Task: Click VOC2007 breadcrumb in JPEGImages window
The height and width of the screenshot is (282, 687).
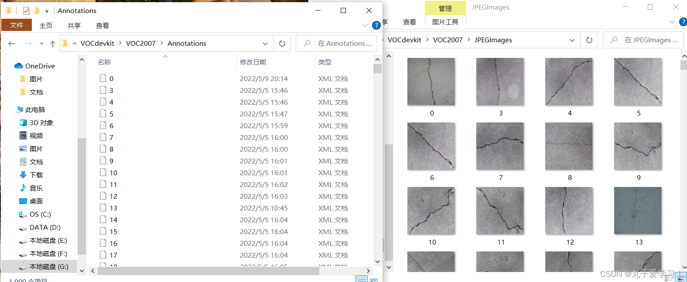Action: pyautogui.click(x=448, y=40)
